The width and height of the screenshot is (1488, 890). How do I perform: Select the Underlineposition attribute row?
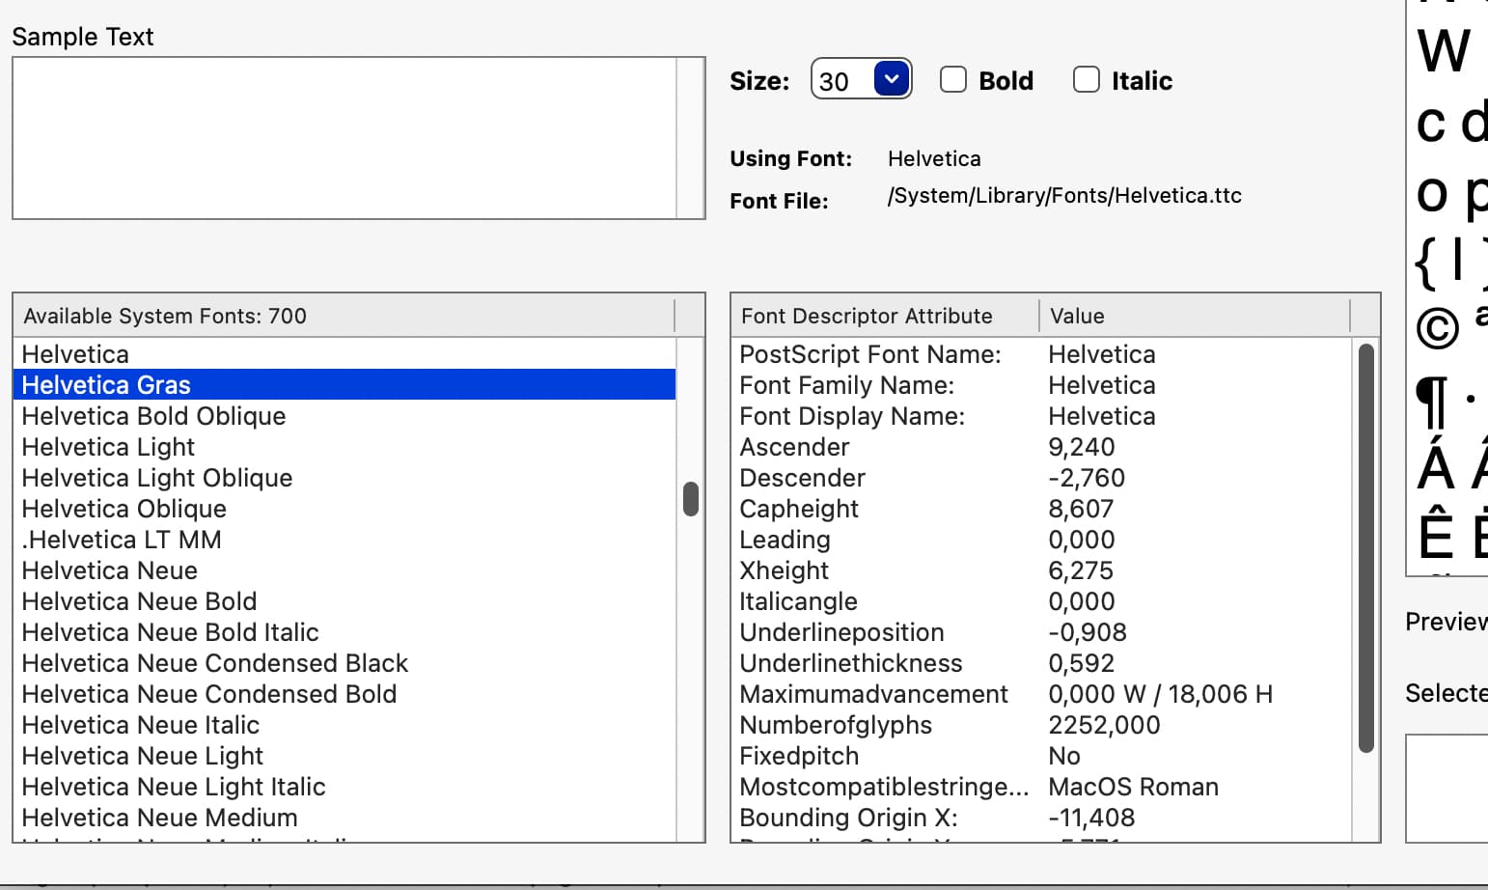click(x=1042, y=632)
